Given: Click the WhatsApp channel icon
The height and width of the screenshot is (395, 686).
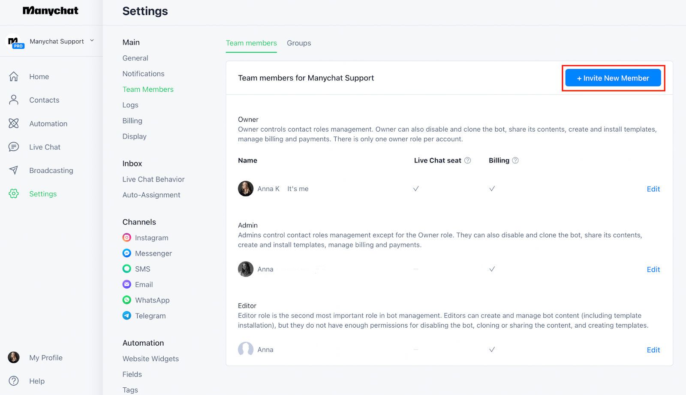Looking at the screenshot, I should (127, 300).
